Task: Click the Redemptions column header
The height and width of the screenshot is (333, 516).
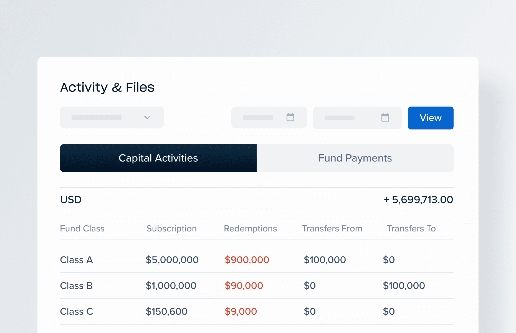Action: 250,228
